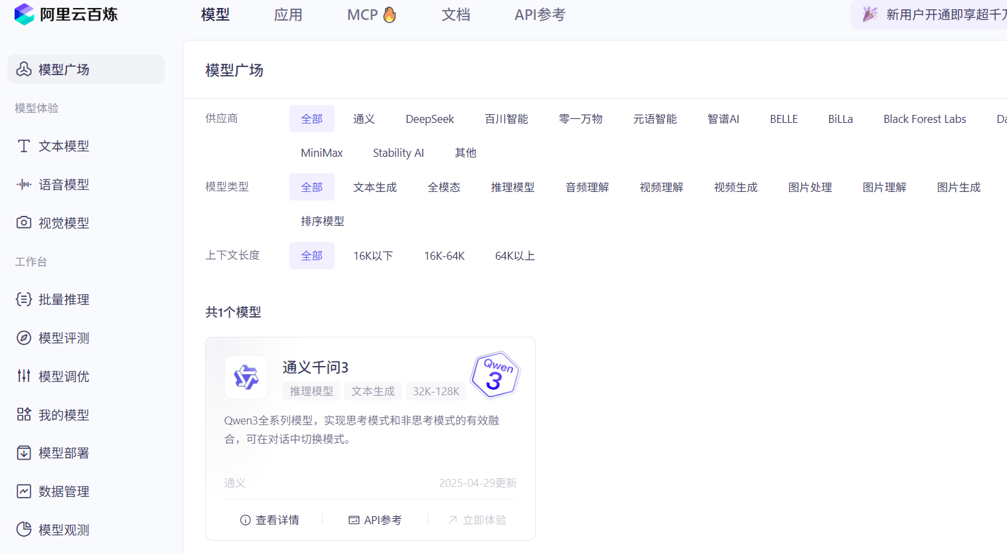Image resolution: width=1007 pixels, height=554 pixels.
Task: Click the 模型调优 sliders icon
Action: point(24,376)
